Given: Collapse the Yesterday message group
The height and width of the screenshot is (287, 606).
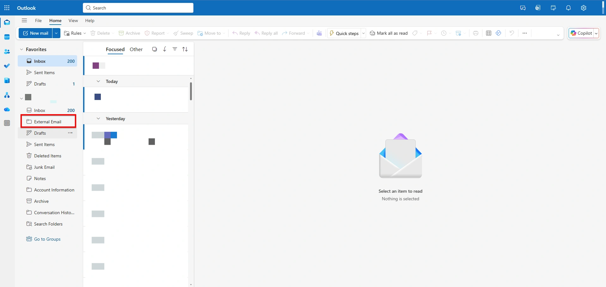Looking at the screenshot, I should tap(98, 119).
